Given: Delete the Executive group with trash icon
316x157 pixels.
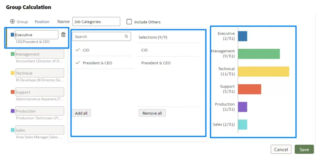Looking at the screenshot, I should [63, 35].
